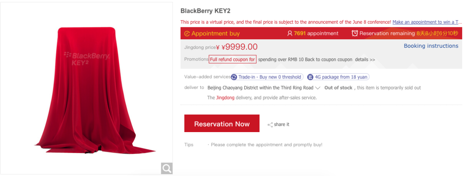Click the share icon
The height and width of the screenshot is (176, 466).
pyautogui.click(x=270, y=125)
